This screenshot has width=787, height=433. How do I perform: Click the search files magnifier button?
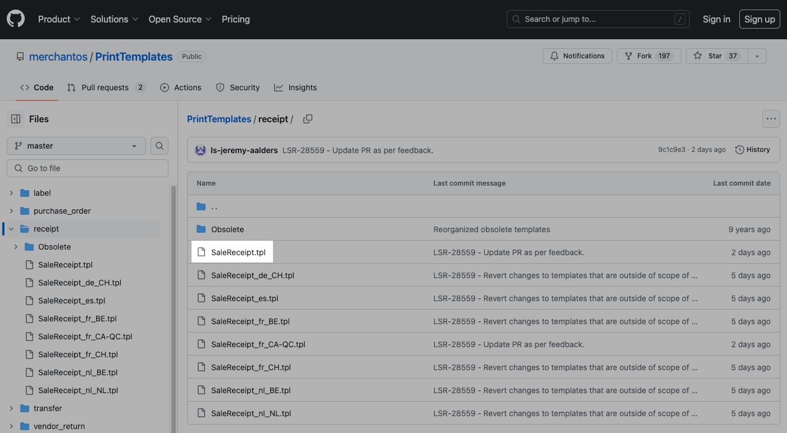160,146
